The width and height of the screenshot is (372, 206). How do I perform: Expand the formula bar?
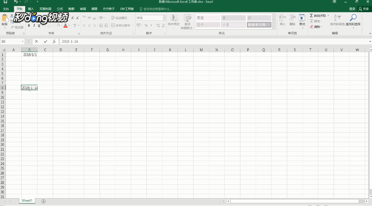(370, 41)
